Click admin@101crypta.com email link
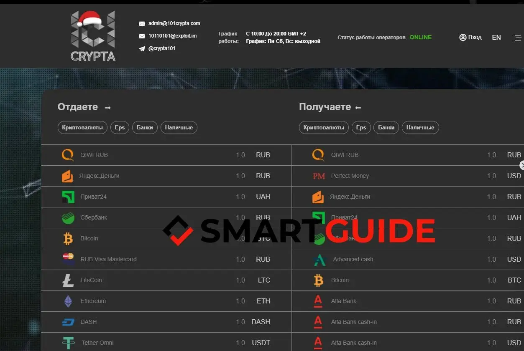Viewport: 524px width, 351px height. (x=174, y=23)
